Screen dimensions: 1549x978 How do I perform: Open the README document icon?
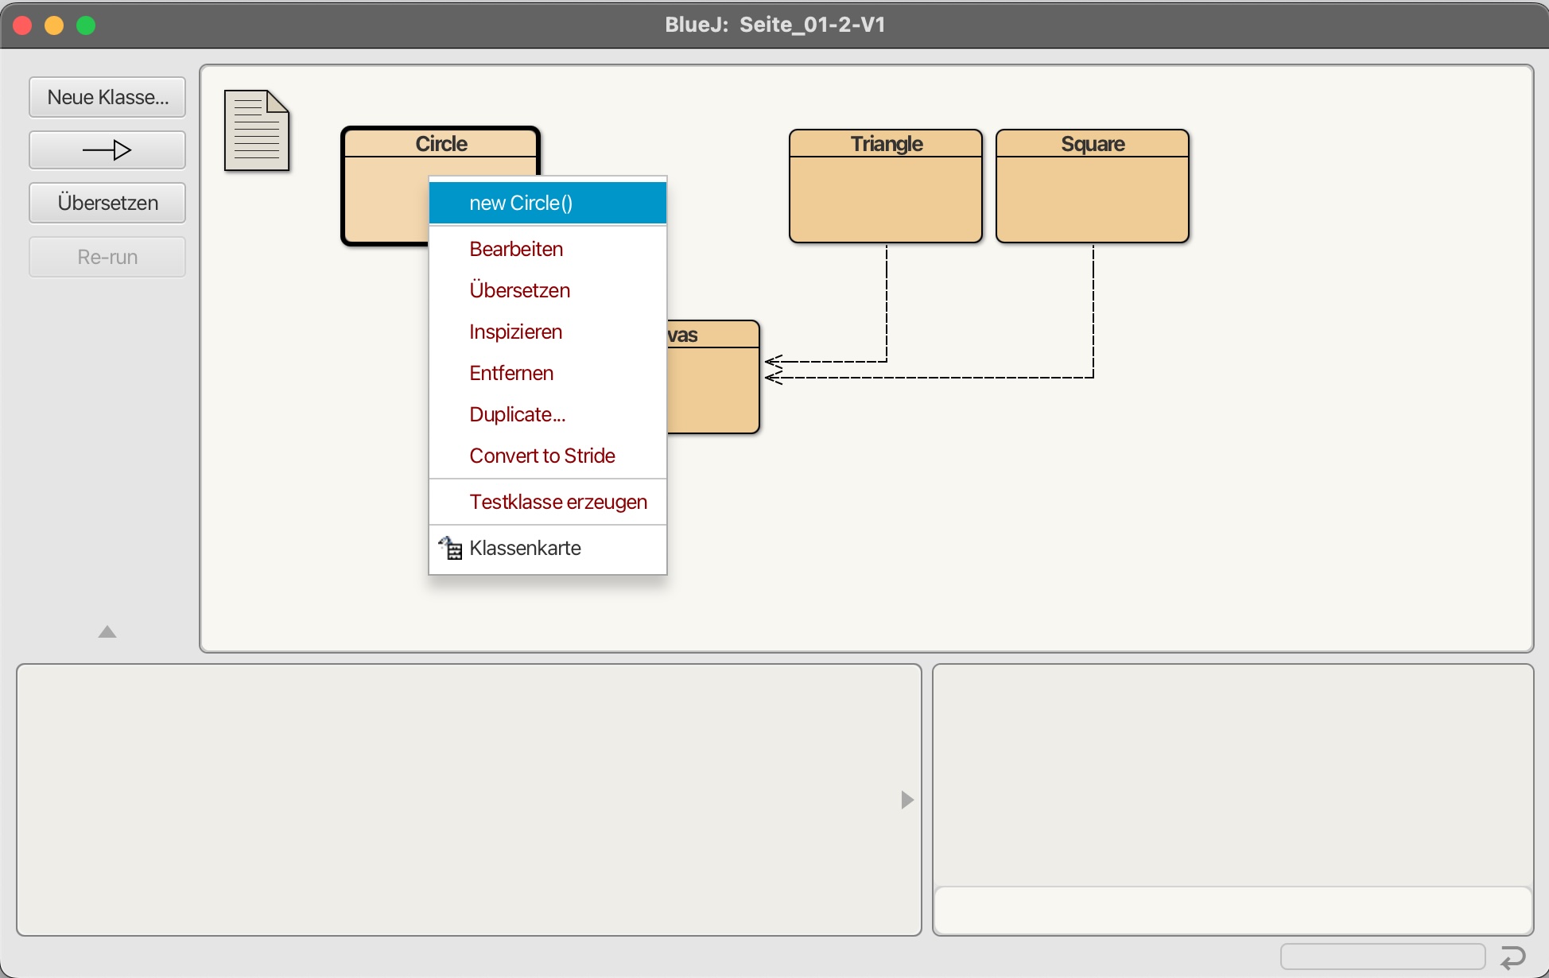257,131
